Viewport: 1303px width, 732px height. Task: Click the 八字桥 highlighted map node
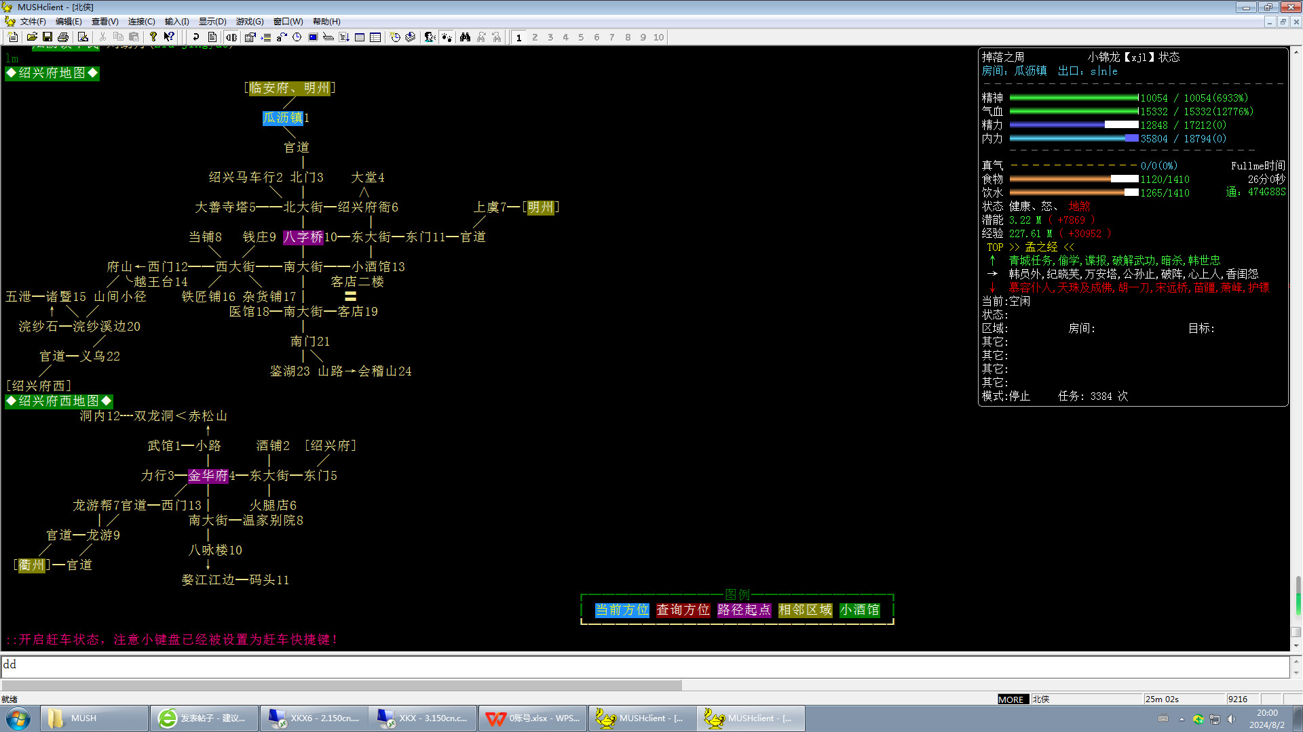[303, 237]
